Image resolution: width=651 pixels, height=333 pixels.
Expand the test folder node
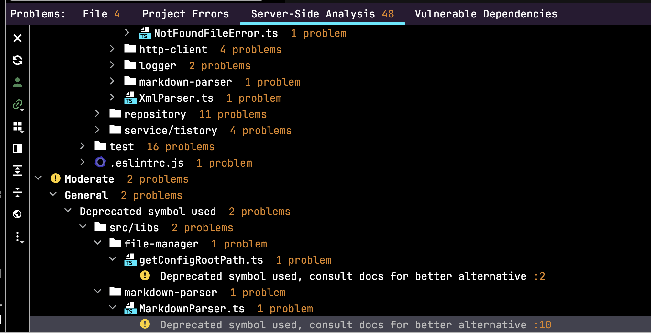click(x=82, y=146)
